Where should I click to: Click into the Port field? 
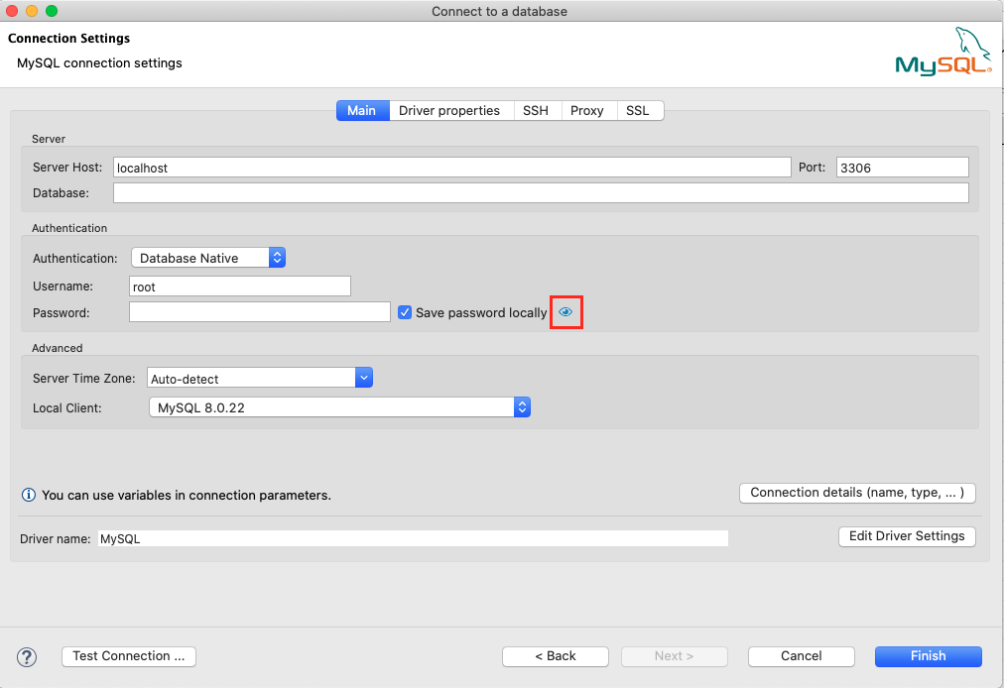pyautogui.click(x=902, y=168)
